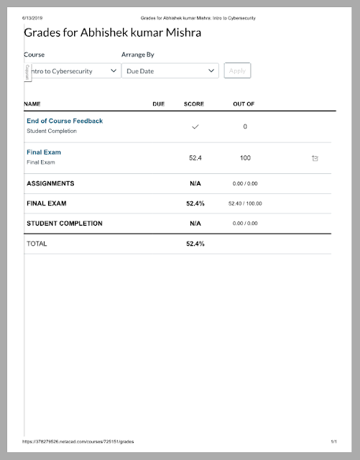Click the Final Exam score 52.4
This screenshot has width=360, height=460.
click(195, 158)
